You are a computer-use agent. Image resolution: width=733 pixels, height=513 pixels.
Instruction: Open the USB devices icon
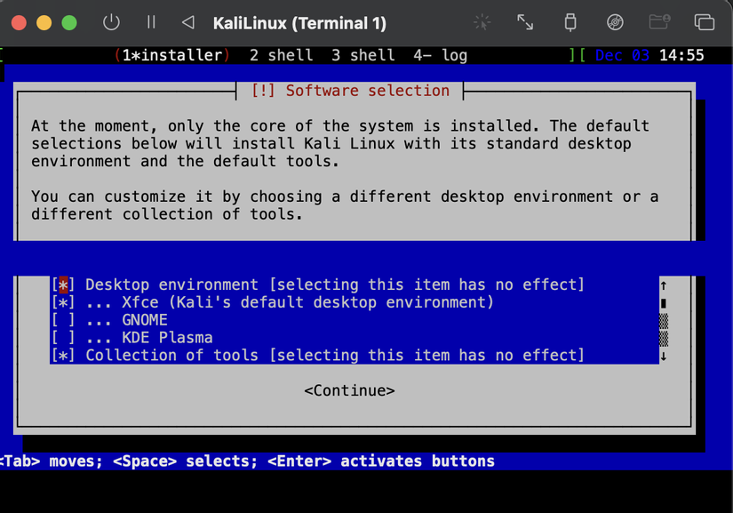click(x=570, y=22)
